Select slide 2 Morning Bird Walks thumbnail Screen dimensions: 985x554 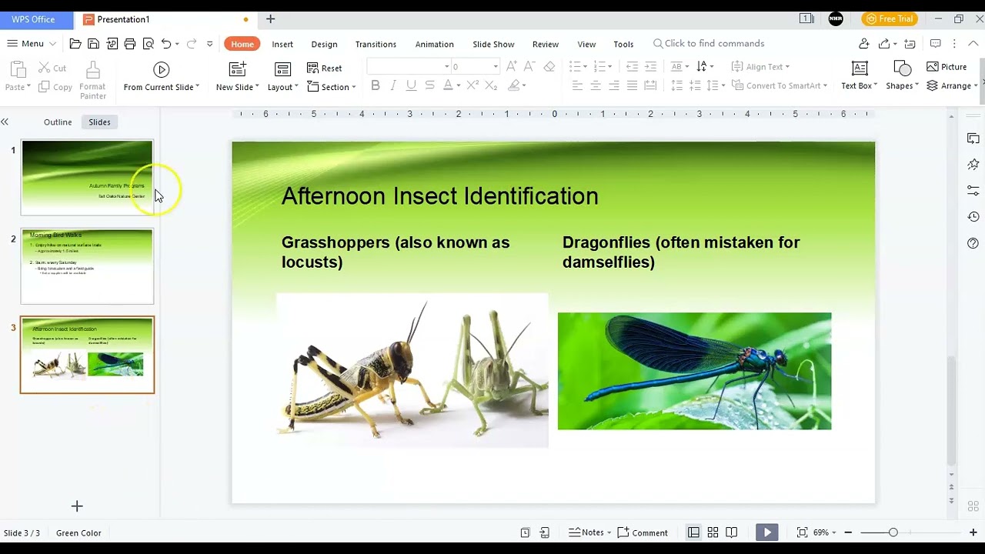(87, 266)
